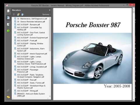Click the silver Boxster car image

[x=92, y=58]
